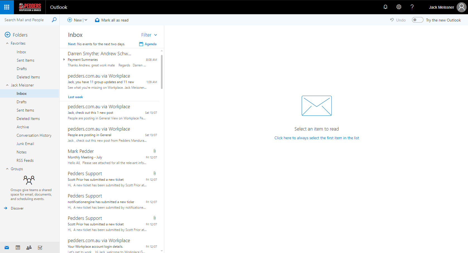Toggle Try the new Outlook switch
Screen dimensions: 468x253
click(x=418, y=20)
